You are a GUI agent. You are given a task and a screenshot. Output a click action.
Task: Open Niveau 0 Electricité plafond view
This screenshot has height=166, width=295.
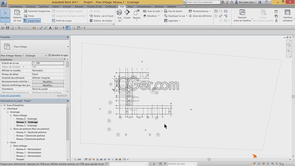click(31, 132)
